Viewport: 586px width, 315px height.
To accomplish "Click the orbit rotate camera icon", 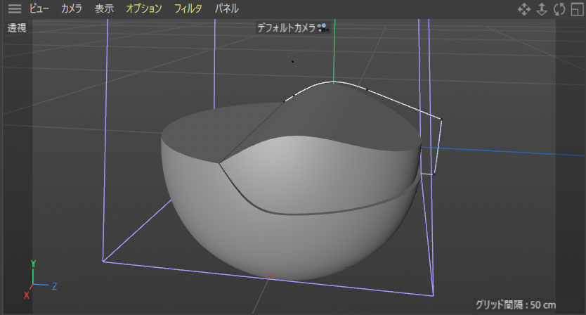I will pyautogui.click(x=559, y=9).
